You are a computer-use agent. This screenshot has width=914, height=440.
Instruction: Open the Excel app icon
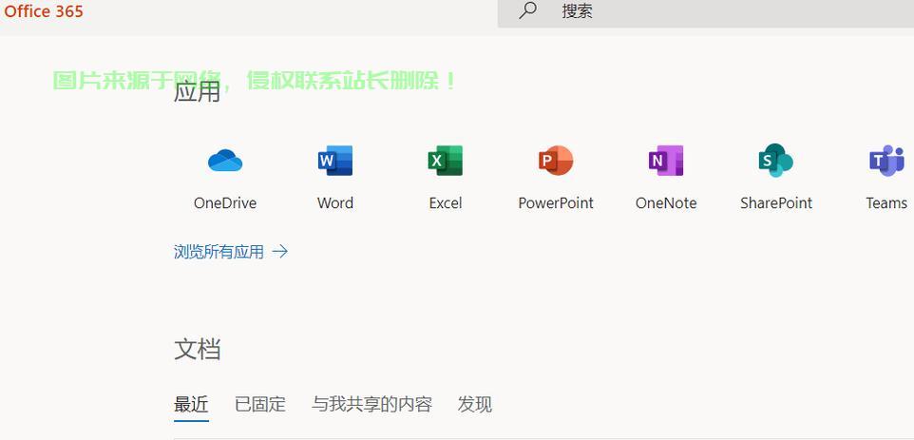pyautogui.click(x=446, y=161)
